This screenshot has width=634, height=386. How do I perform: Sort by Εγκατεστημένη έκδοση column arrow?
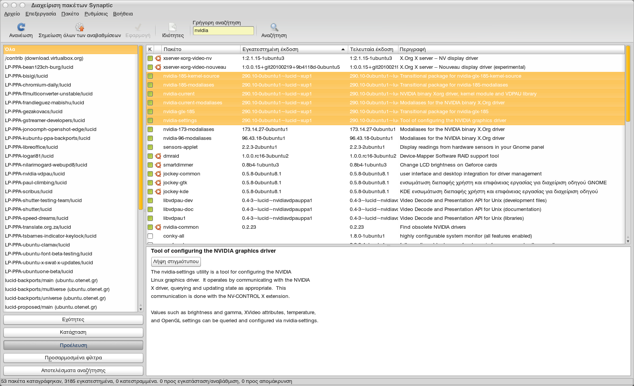pyautogui.click(x=343, y=49)
